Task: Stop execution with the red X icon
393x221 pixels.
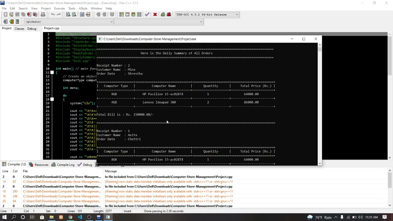Action: [155, 14]
